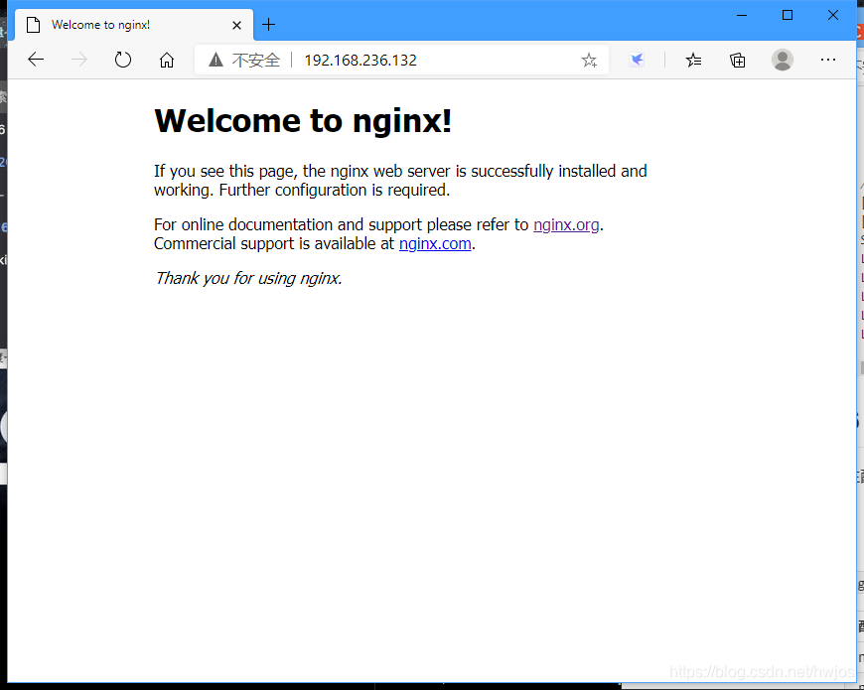Open the blue bird extension icon
864x690 pixels.
tap(637, 60)
